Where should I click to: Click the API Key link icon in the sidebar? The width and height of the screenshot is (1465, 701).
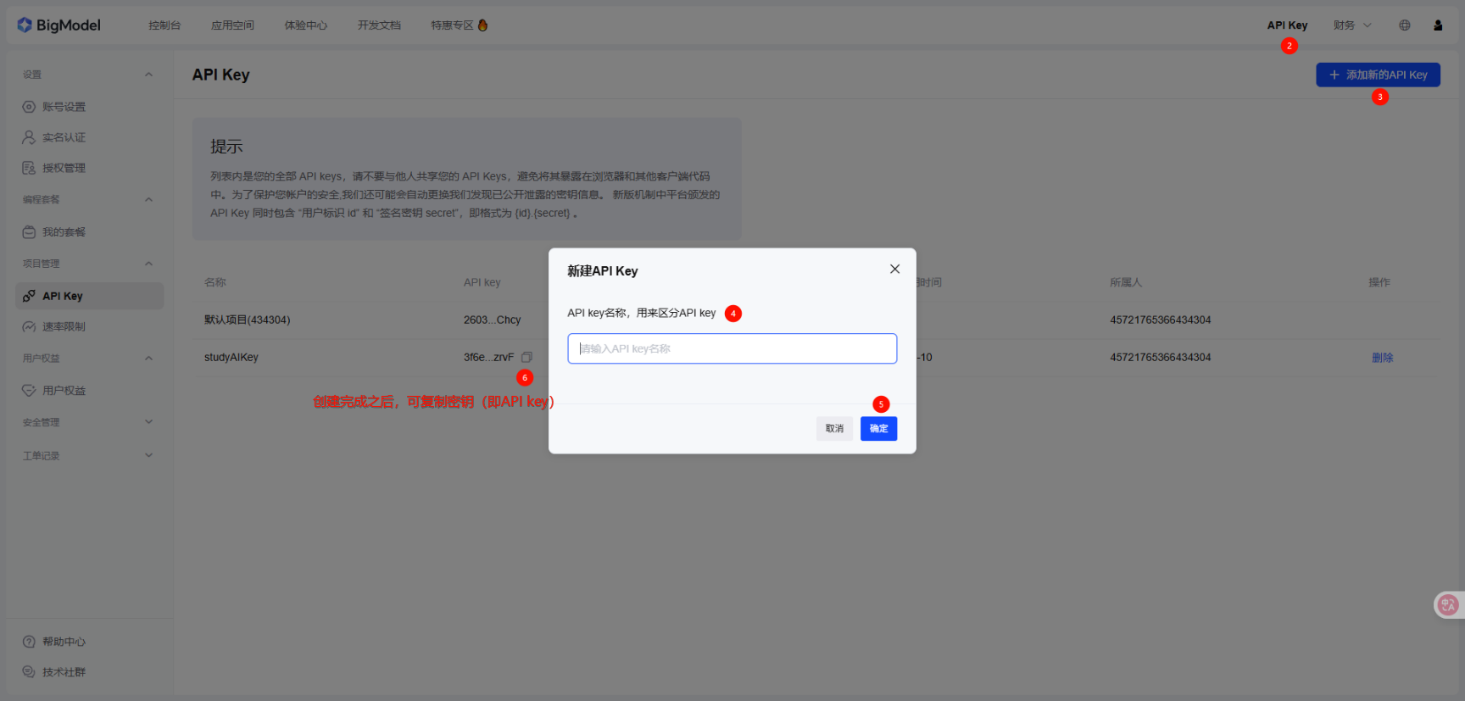tap(29, 296)
